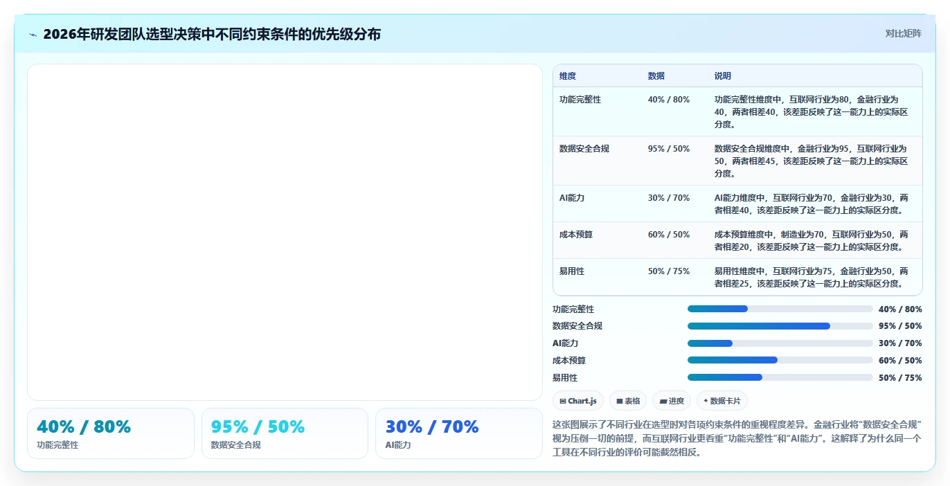
Task: Click the 说明 column header
Action: (723, 76)
